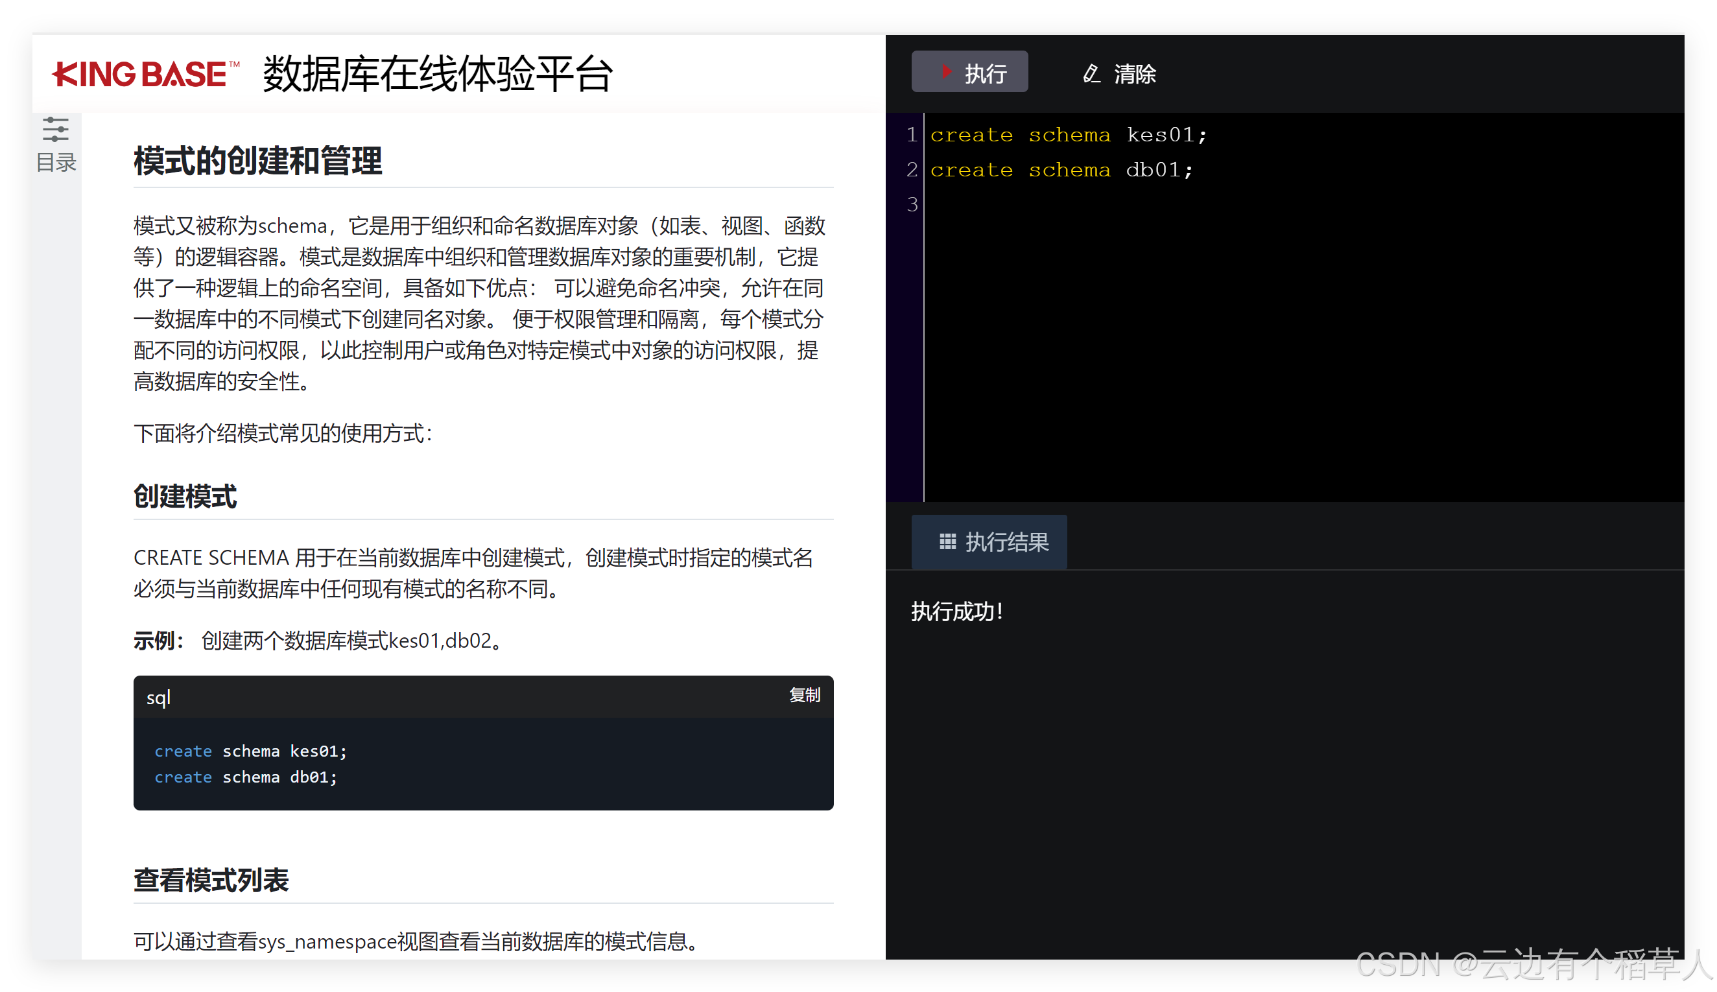Click code line create schema kes01; in snippet

[x=250, y=751]
